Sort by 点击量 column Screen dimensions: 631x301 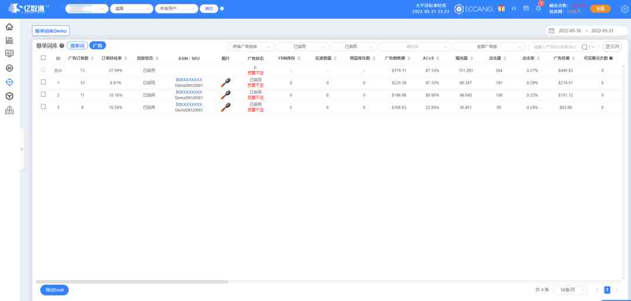tap(505, 58)
